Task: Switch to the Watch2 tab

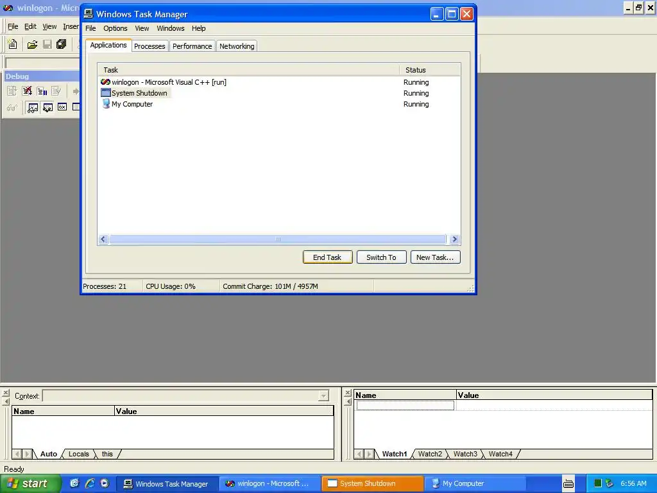Action: 430,454
